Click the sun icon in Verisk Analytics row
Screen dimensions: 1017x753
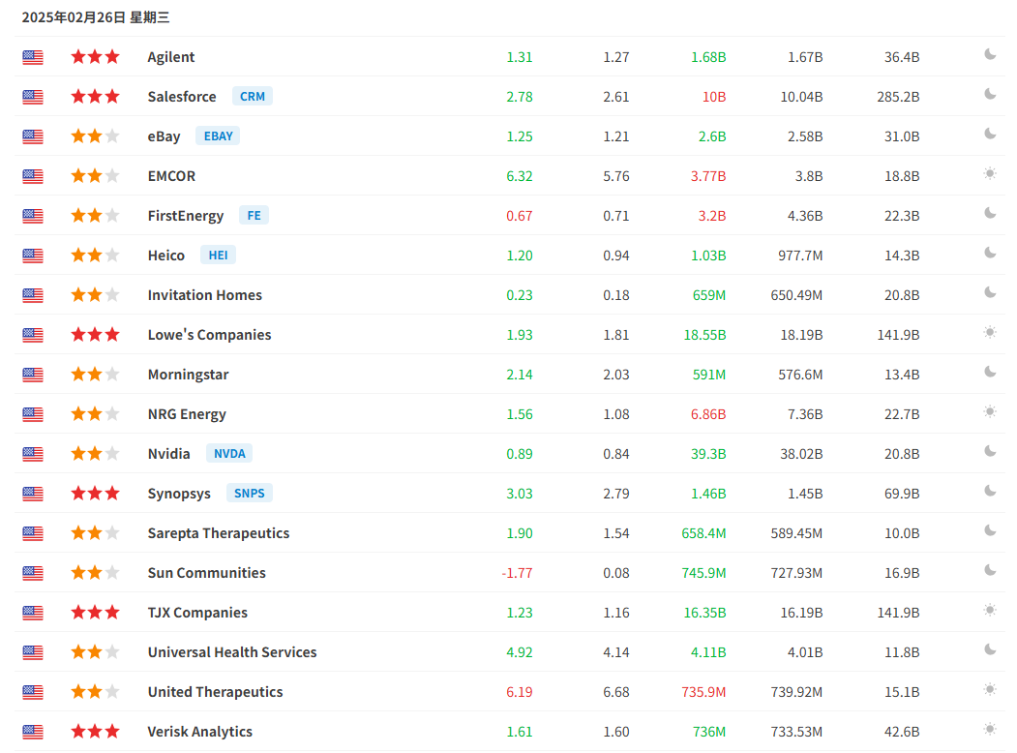click(990, 730)
